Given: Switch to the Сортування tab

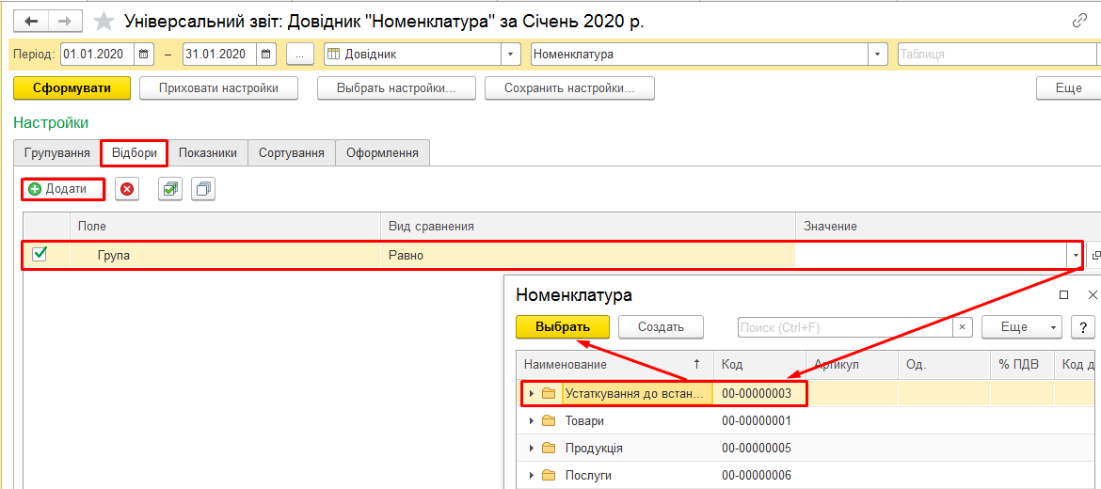Looking at the screenshot, I should 292,153.
